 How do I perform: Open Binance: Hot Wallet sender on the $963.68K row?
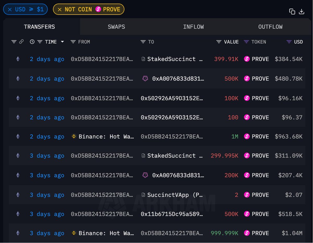pos(106,137)
